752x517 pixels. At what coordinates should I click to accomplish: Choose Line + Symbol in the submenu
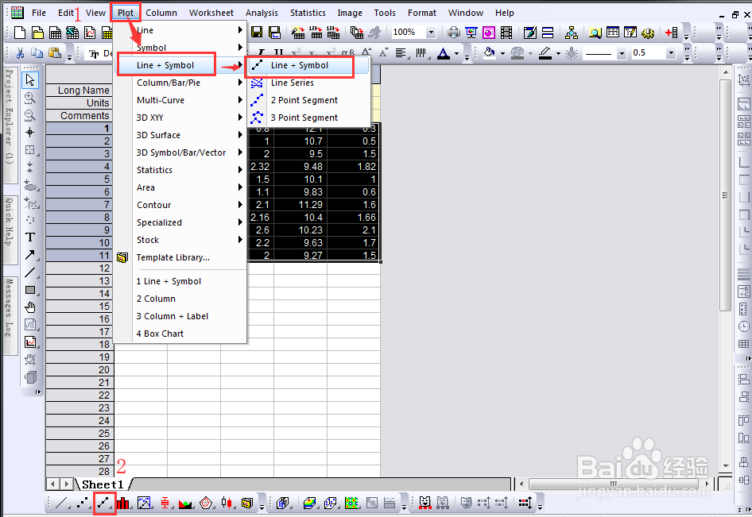click(x=309, y=66)
